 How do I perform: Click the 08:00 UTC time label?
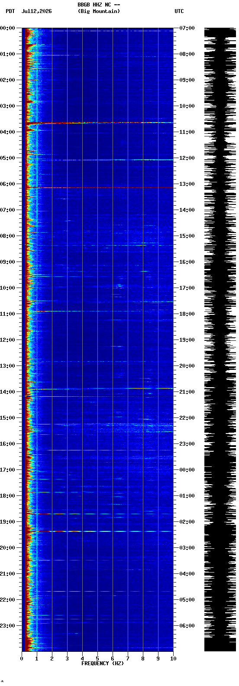click(x=187, y=54)
